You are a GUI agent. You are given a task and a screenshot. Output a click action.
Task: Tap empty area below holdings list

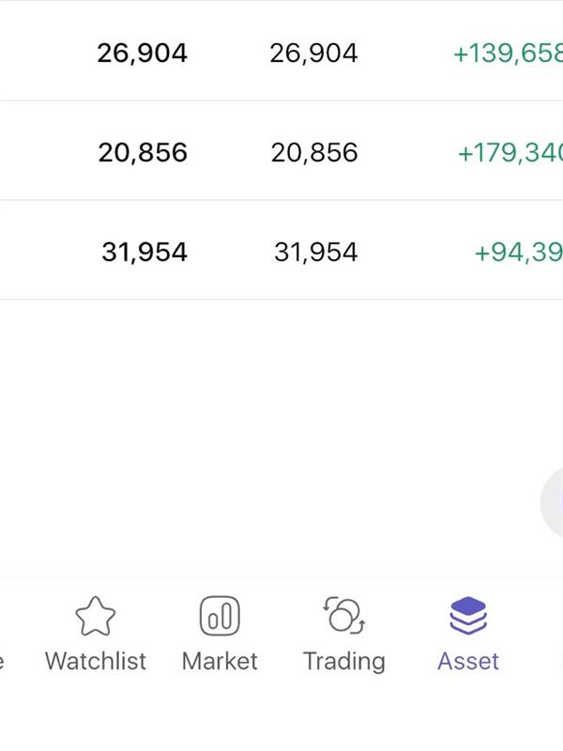pyautogui.click(x=268, y=431)
